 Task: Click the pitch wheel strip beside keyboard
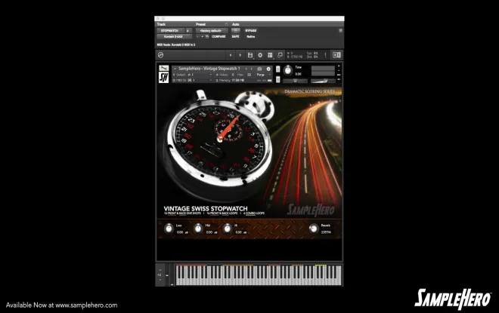pyautogui.click(x=167, y=275)
